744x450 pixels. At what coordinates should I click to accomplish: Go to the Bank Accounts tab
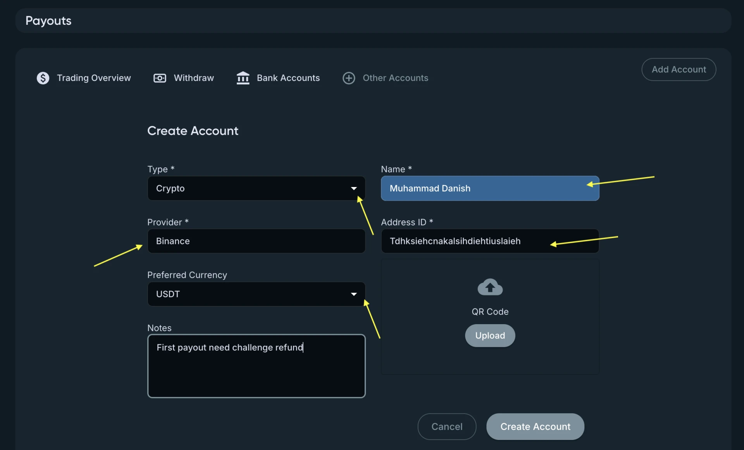pyautogui.click(x=288, y=78)
